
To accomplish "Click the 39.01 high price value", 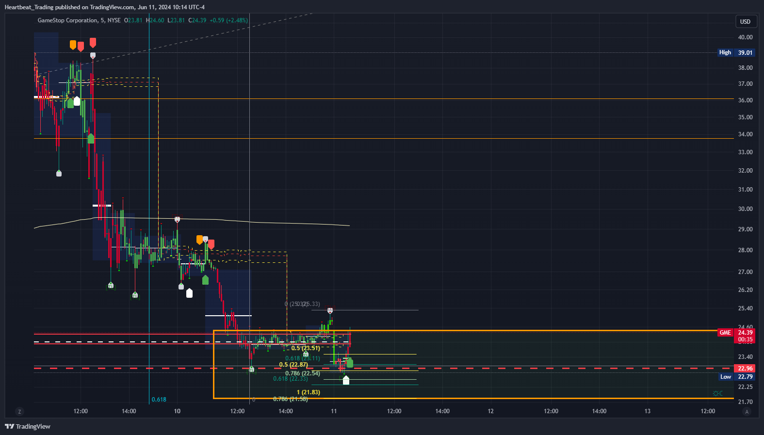I will point(745,52).
